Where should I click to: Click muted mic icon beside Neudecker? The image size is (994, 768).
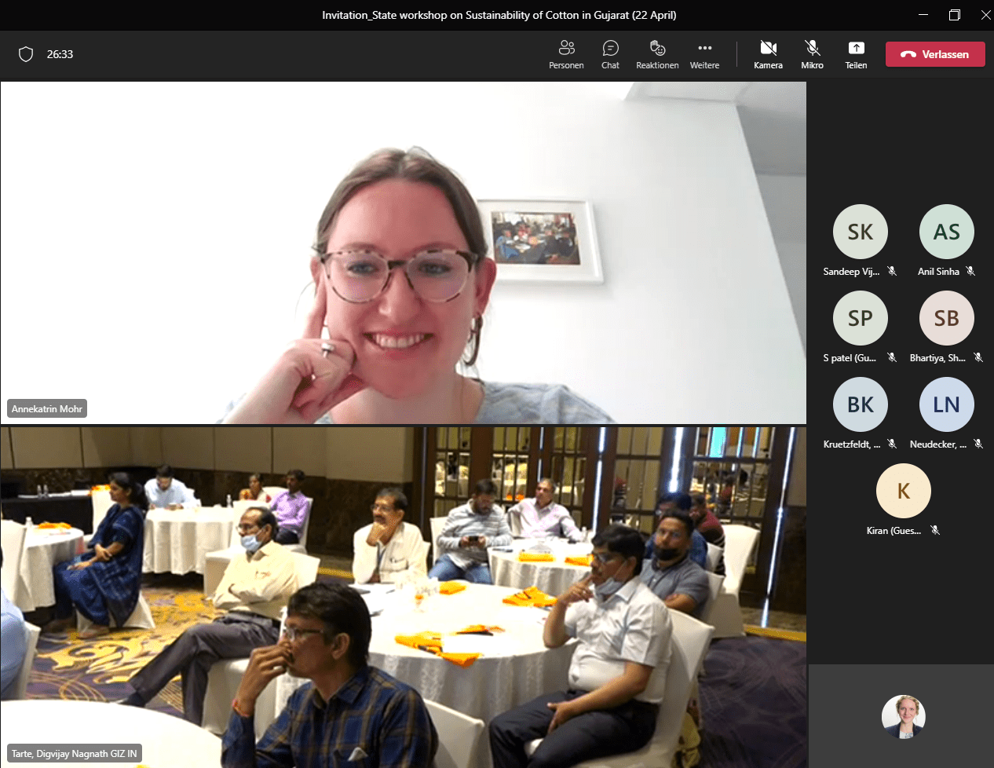pyautogui.click(x=978, y=444)
